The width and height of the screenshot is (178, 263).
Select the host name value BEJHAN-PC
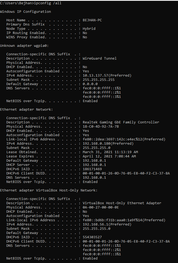(92, 20)
